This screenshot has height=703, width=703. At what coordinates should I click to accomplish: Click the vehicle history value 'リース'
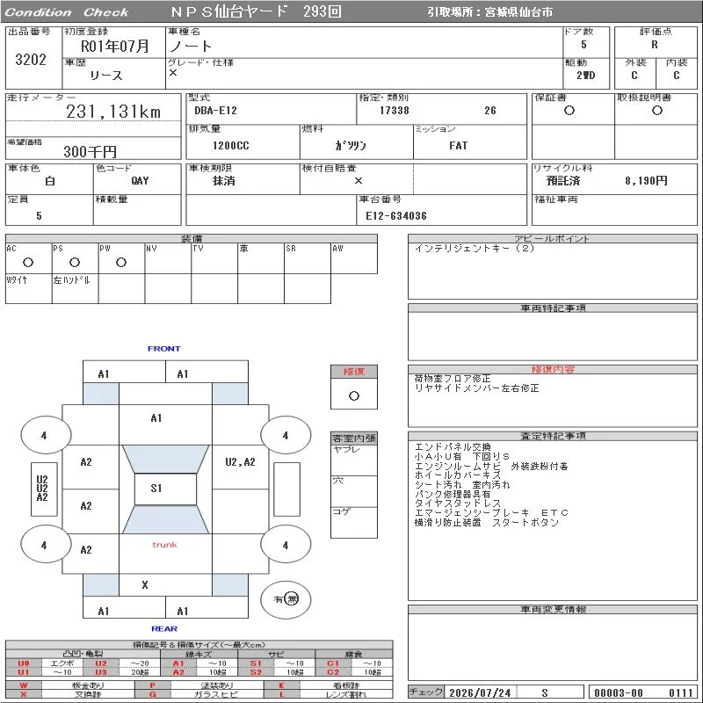[106, 76]
